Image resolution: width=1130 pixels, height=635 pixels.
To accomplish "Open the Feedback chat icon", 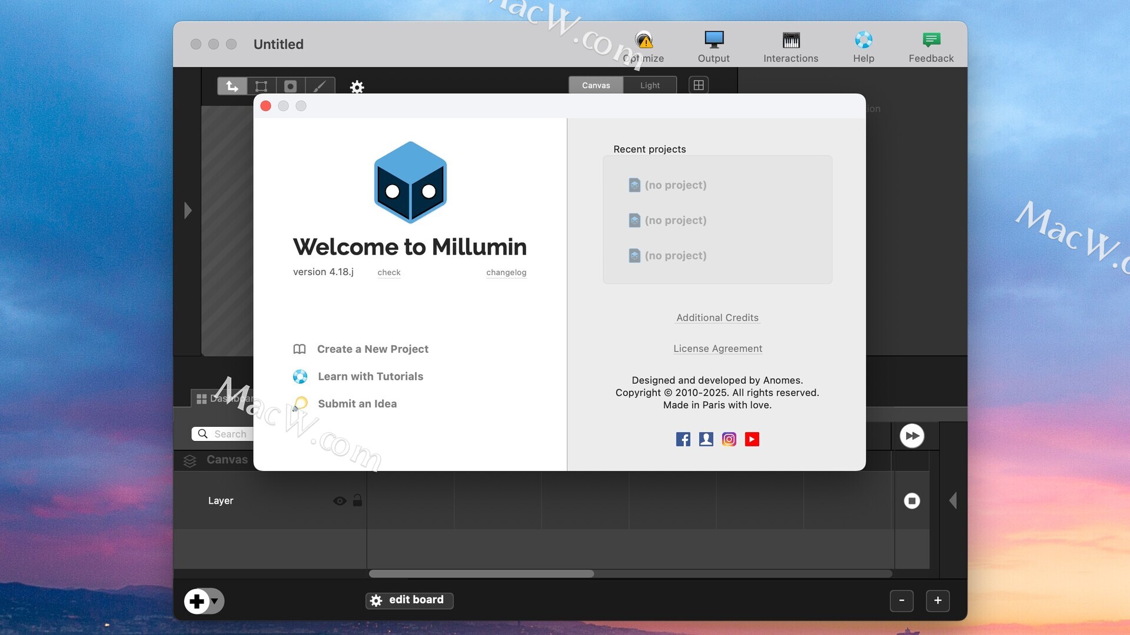I will 931,40.
